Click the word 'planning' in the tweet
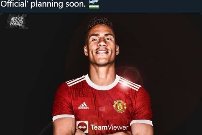Image resolution: width=202 pixels, height=135 pixels. tap(47, 4)
